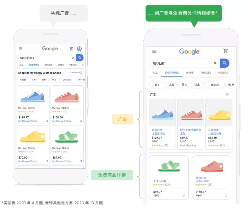Open hamburger menu on left phone
The image size is (248, 208).
pos(20,48)
